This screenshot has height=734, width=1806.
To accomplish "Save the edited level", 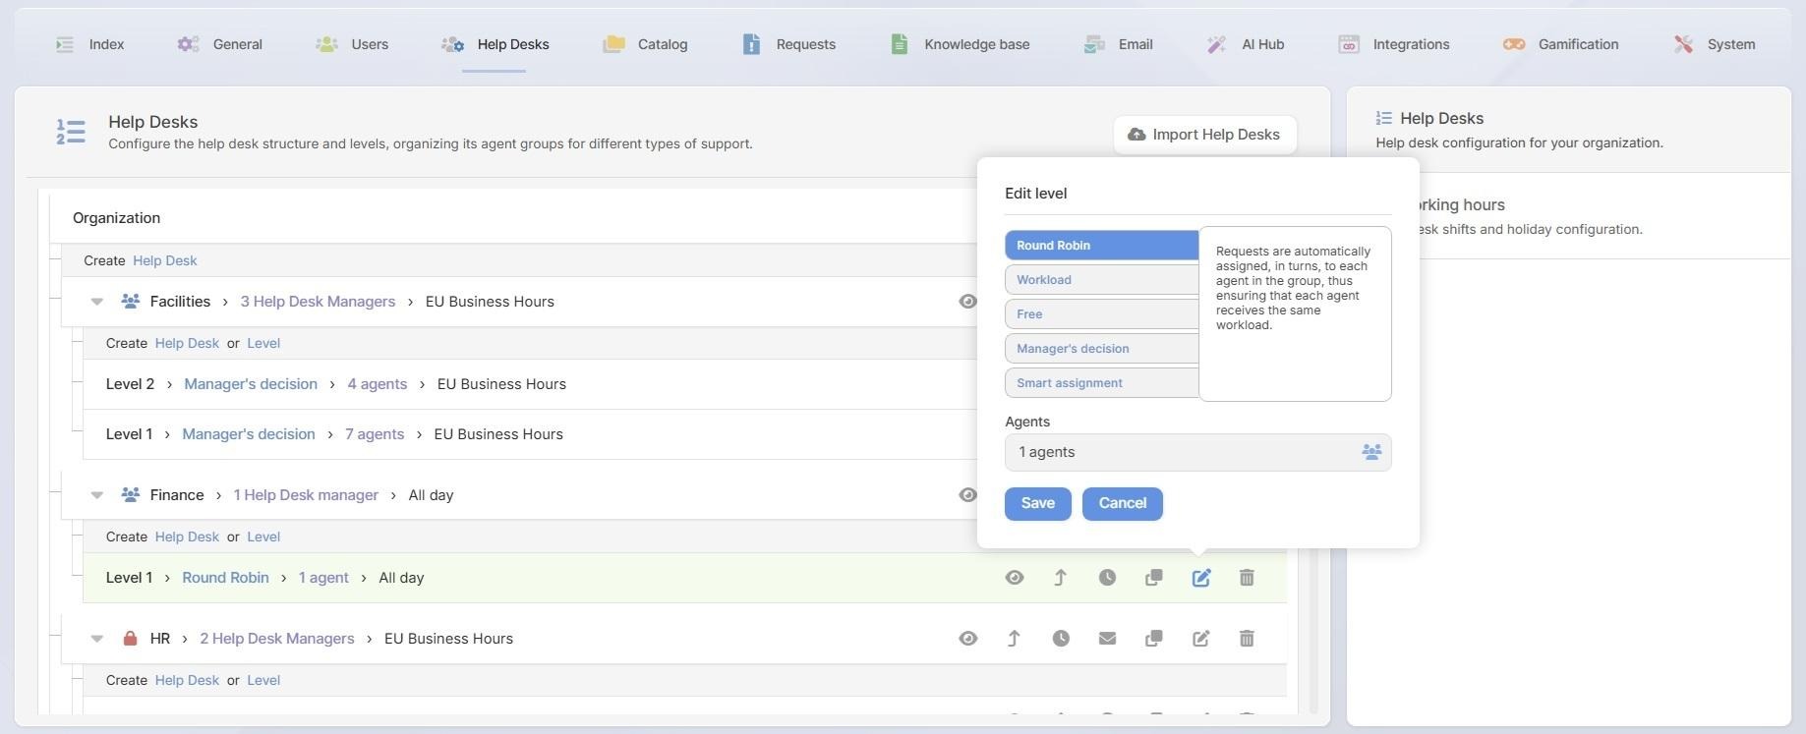I will [x=1037, y=503].
